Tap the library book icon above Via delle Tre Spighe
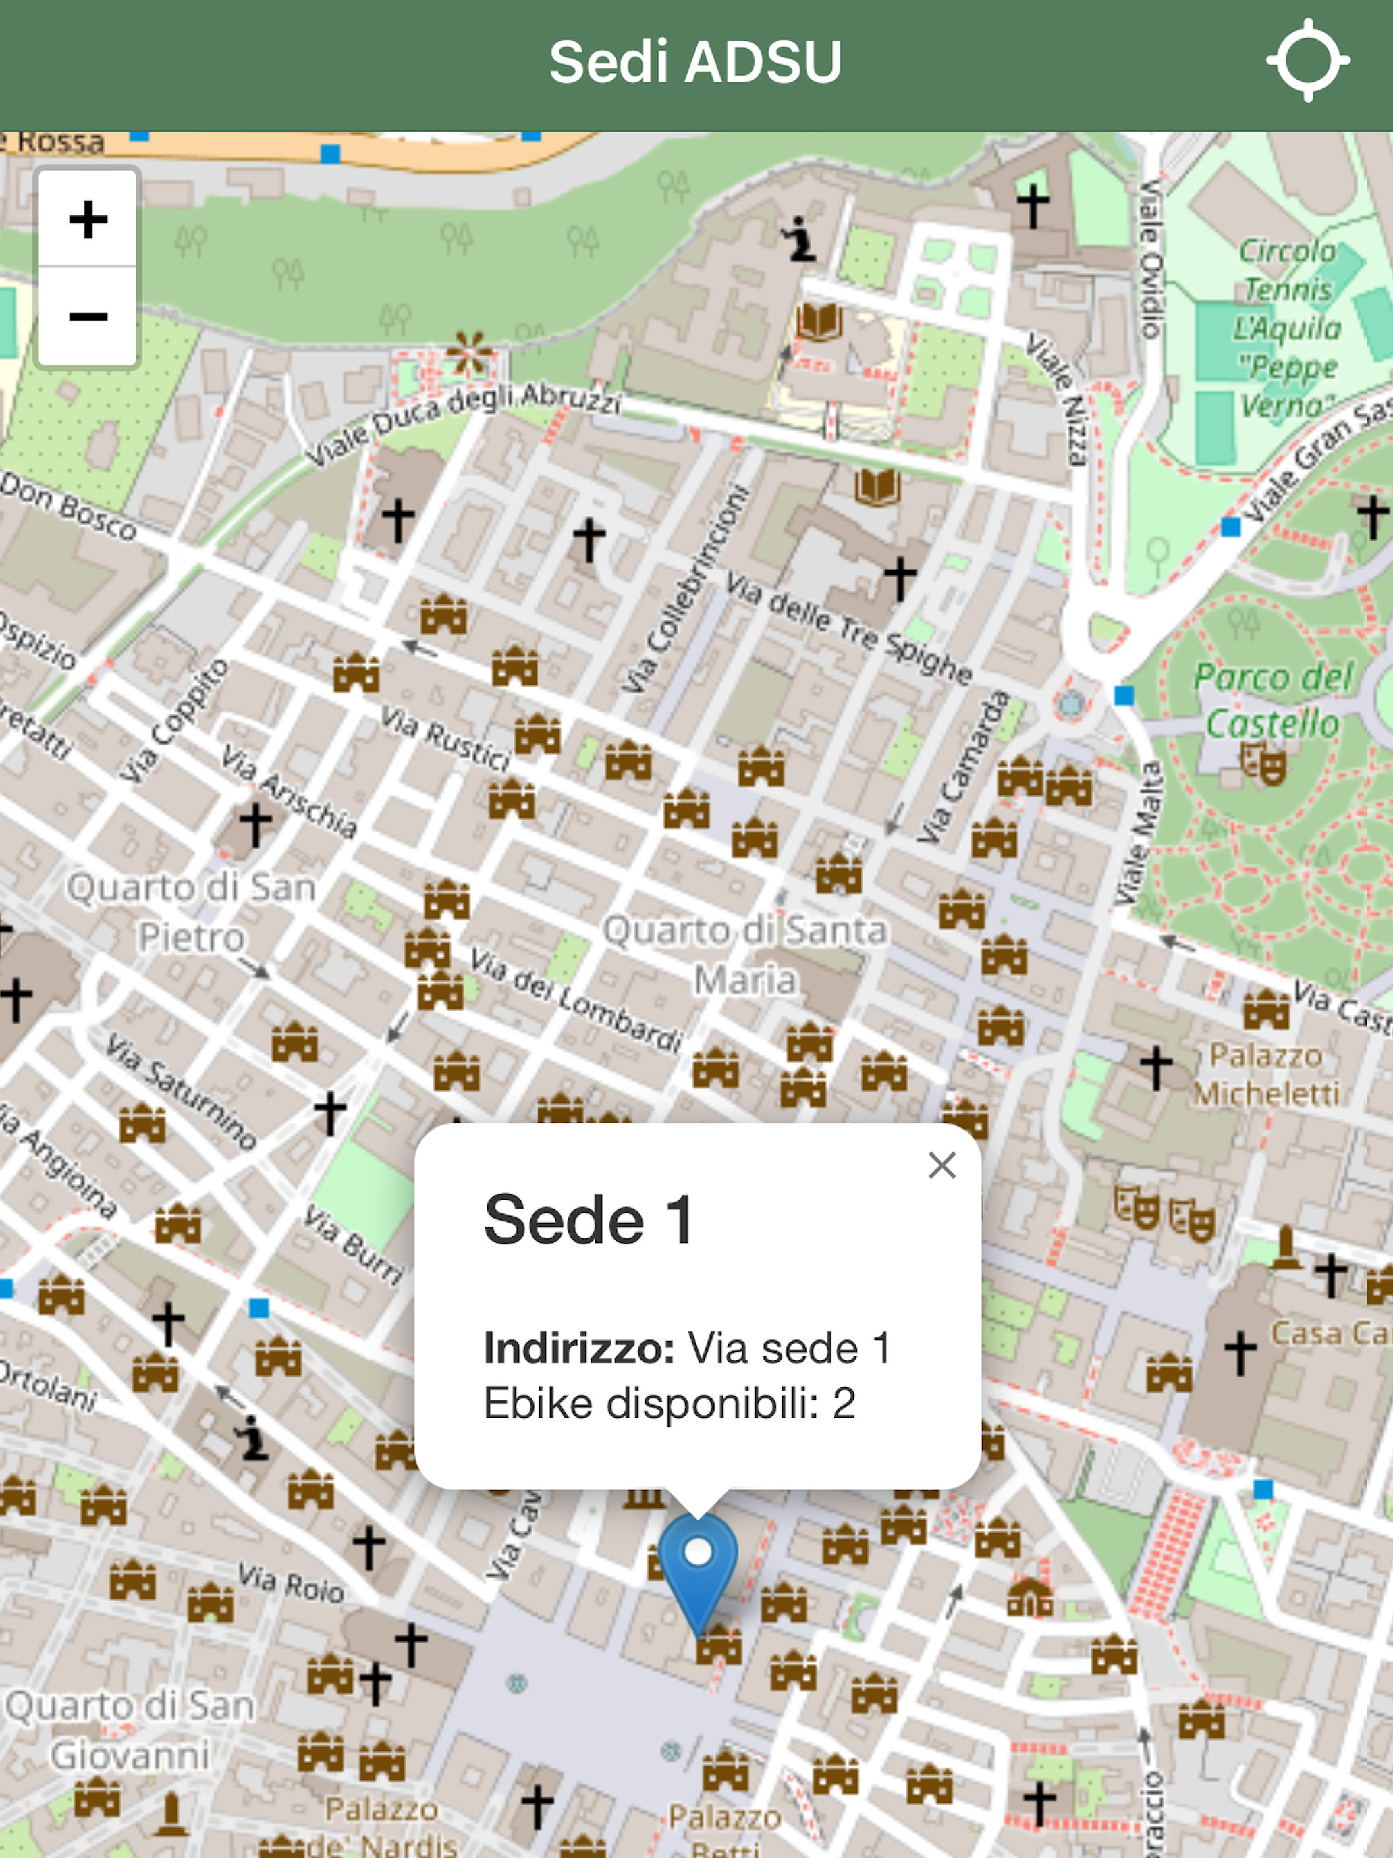The height and width of the screenshot is (1858, 1393). pyautogui.click(x=877, y=487)
